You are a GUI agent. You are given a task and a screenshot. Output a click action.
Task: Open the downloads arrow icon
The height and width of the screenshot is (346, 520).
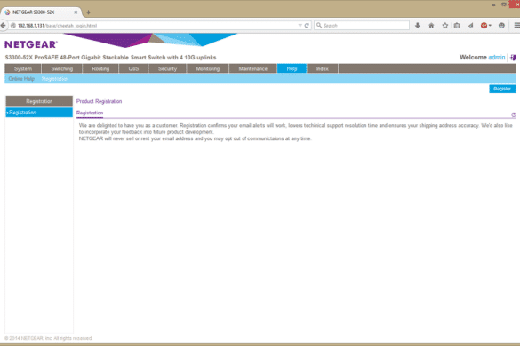coord(418,25)
